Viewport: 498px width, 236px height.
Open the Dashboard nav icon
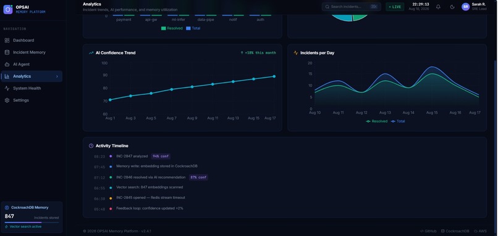click(x=7, y=41)
